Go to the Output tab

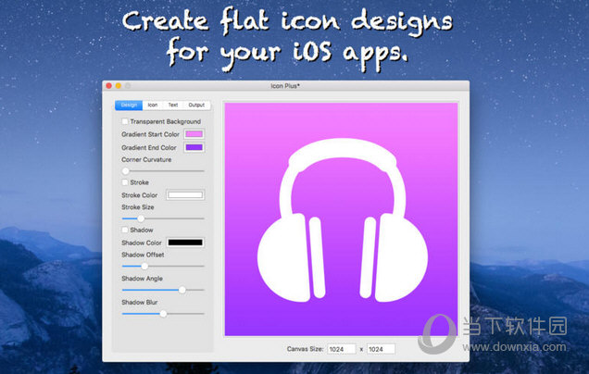(x=196, y=106)
